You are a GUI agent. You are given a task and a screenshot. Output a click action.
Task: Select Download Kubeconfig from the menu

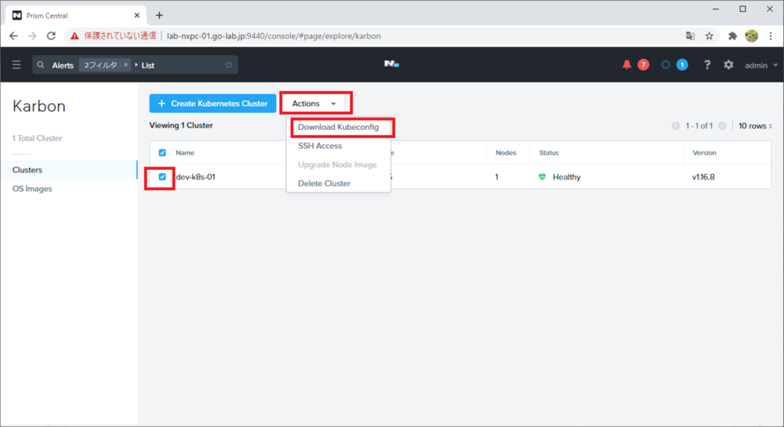pos(338,127)
